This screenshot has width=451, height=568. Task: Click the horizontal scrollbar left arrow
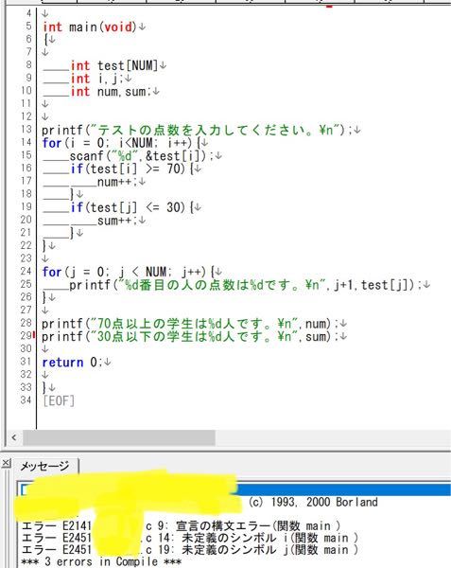point(14,437)
